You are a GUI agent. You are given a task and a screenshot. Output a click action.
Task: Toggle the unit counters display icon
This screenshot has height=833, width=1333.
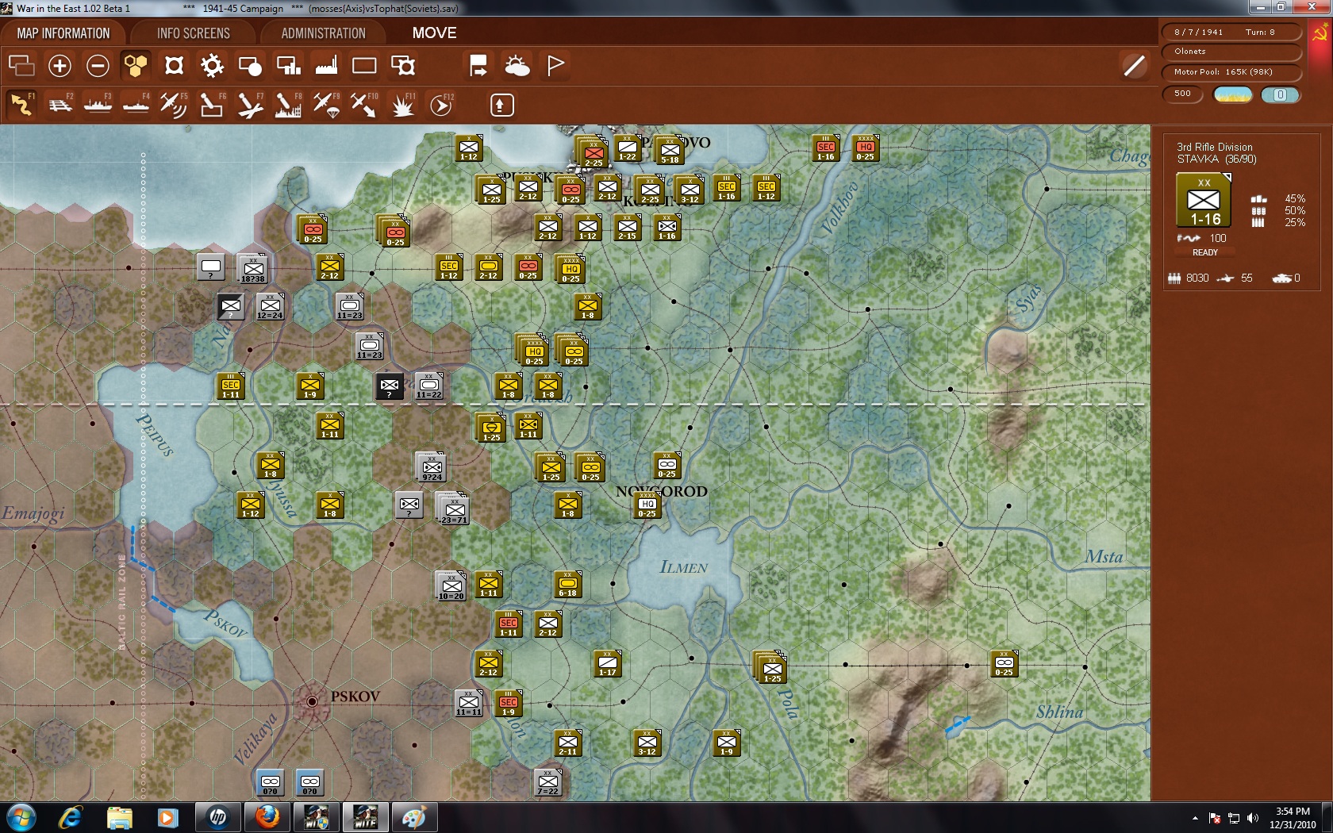click(21, 65)
